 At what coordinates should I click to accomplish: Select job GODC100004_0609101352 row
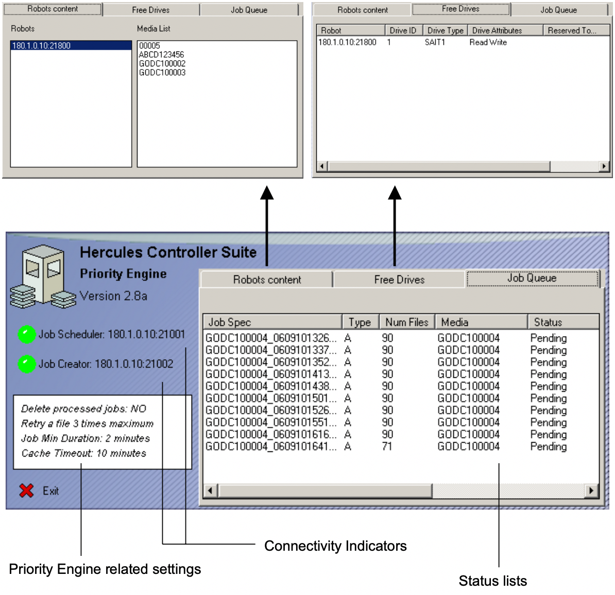[401, 362]
